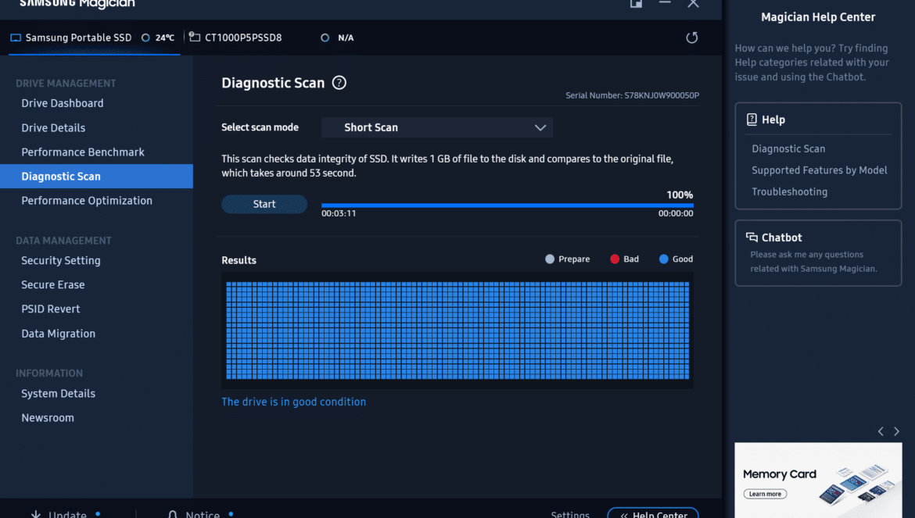Open Secure Erase page
The image size is (915, 518).
(x=53, y=285)
